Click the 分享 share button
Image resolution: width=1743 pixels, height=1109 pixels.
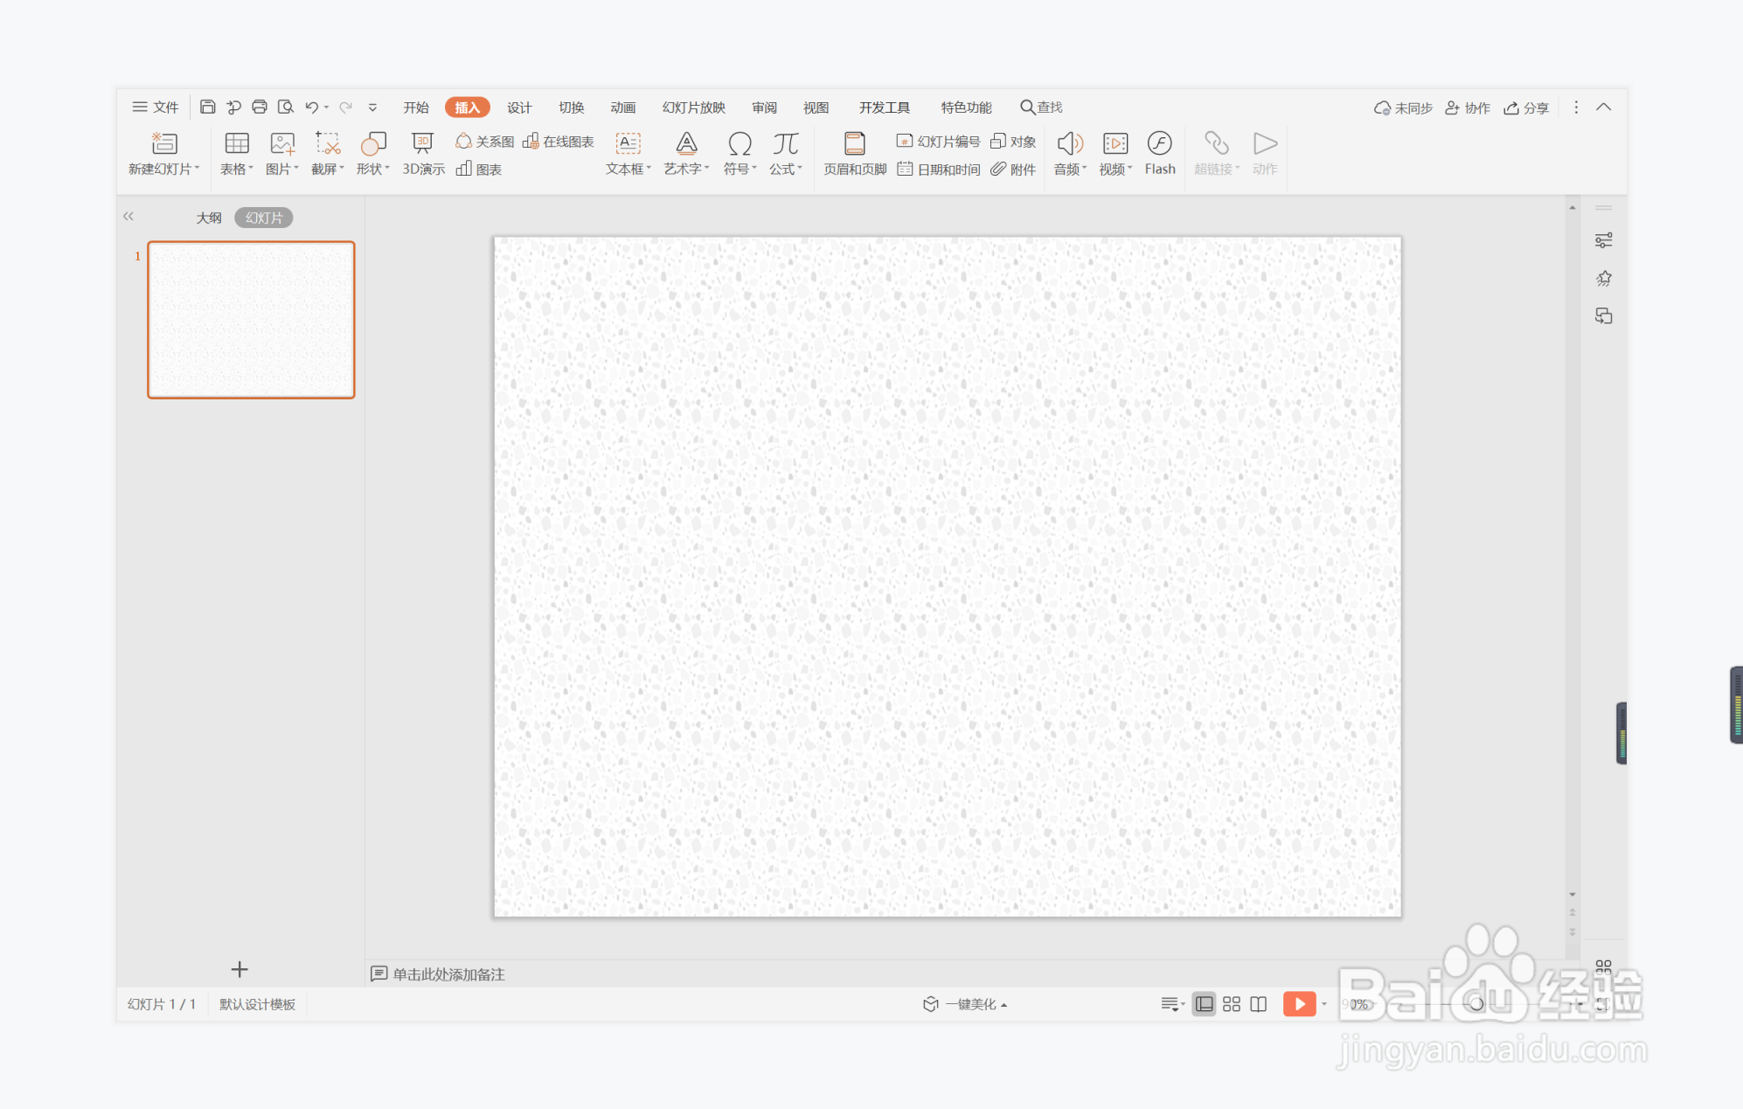click(x=1526, y=107)
